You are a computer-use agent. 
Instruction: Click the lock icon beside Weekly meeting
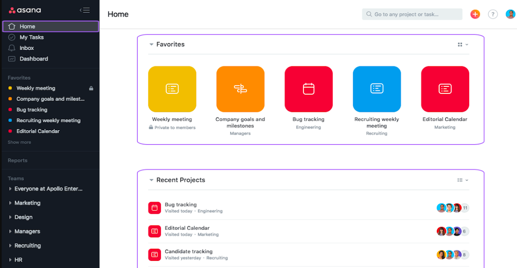(91, 88)
